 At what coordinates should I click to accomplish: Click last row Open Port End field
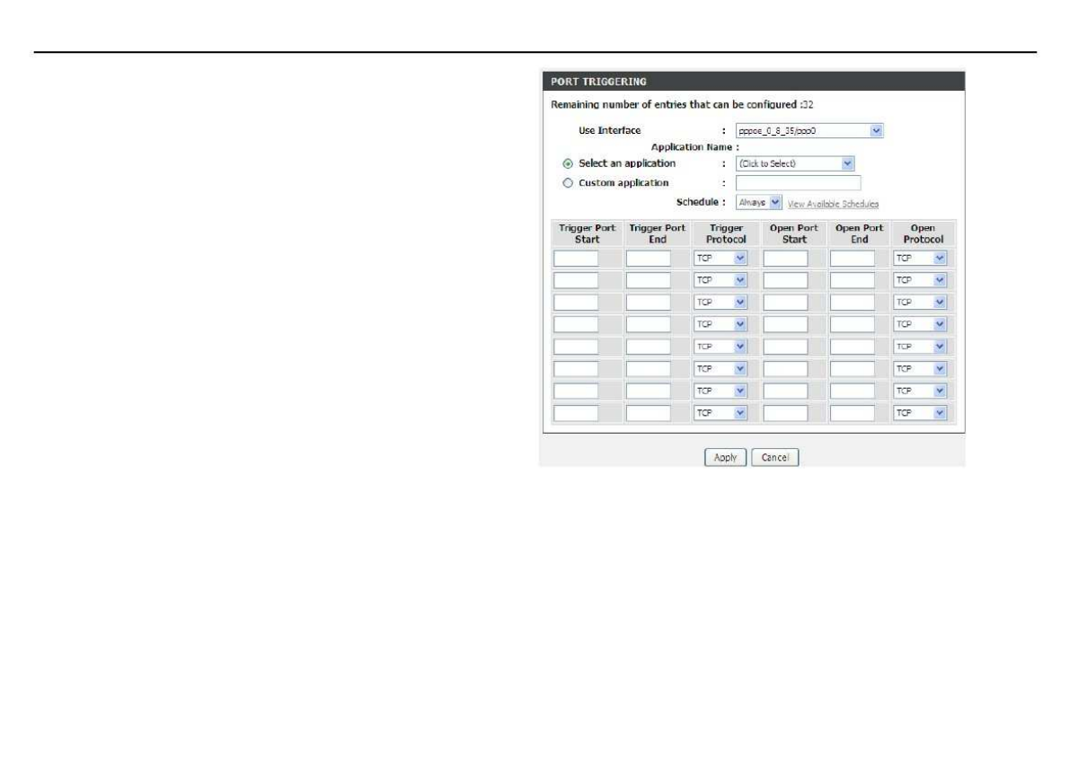[x=853, y=413]
